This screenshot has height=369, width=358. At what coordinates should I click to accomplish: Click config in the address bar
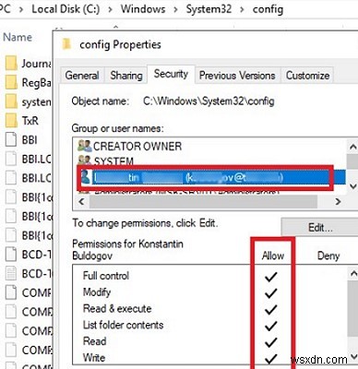point(268,9)
